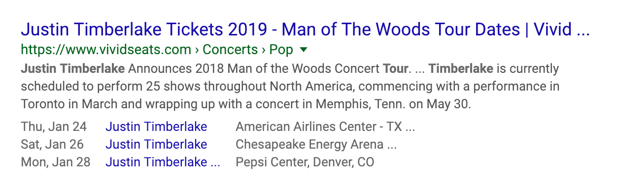Select the Pop breadcrumb in the URL
Image resolution: width=618 pixels, height=188 pixels.
(x=281, y=50)
